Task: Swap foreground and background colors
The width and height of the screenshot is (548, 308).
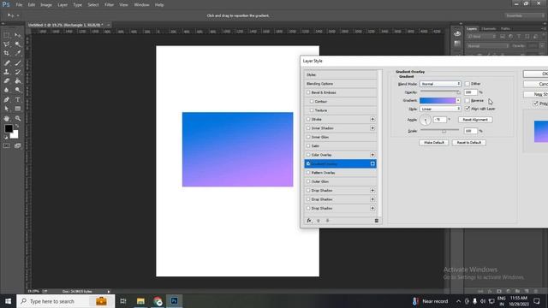Action: tap(17, 126)
